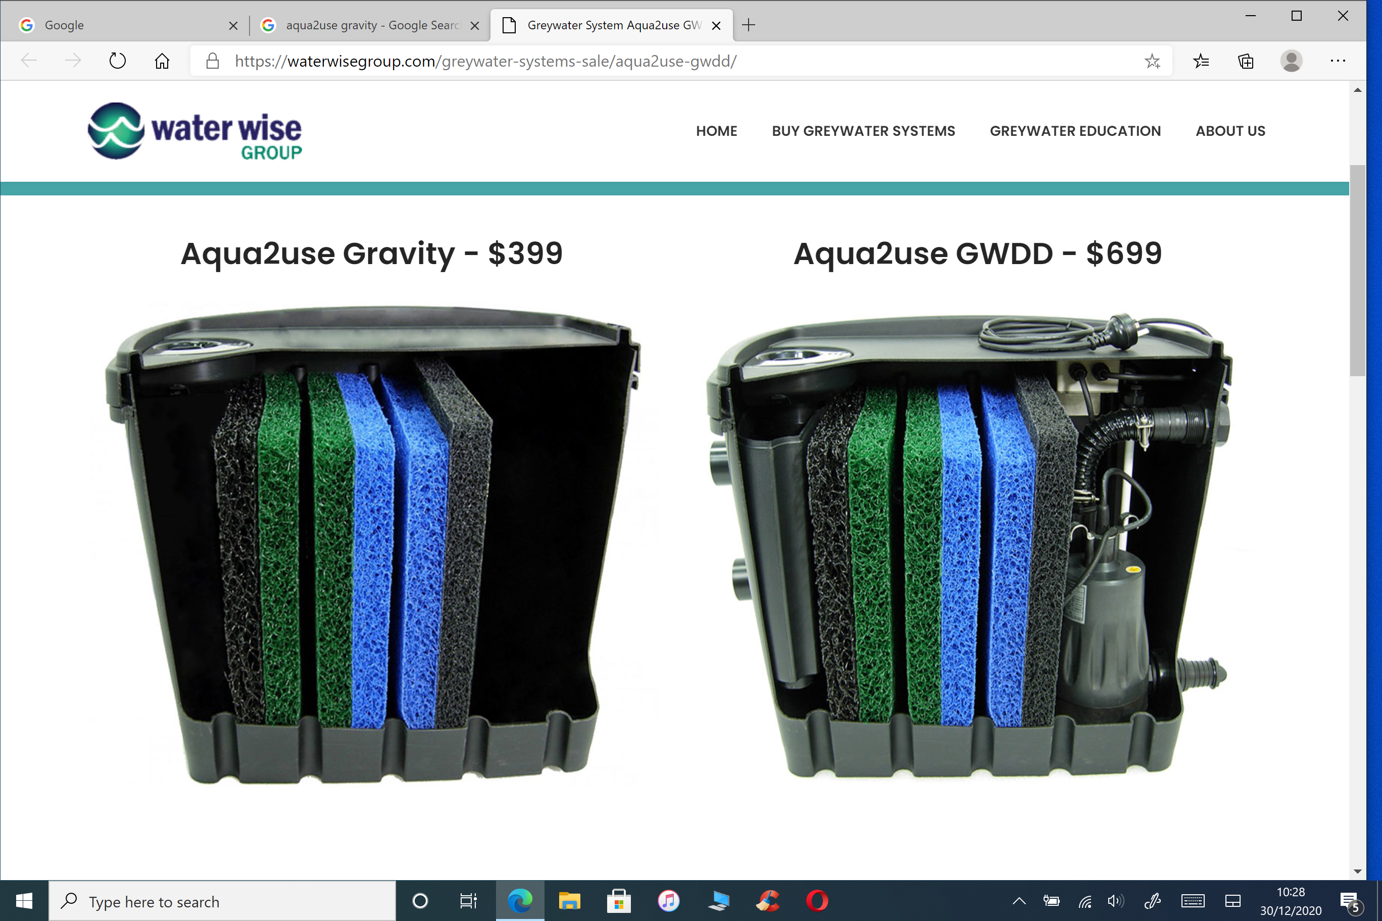This screenshot has height=921, width=1382.
Task: Open the blue monitor taskbar app
Action: [x=719, y=900]
